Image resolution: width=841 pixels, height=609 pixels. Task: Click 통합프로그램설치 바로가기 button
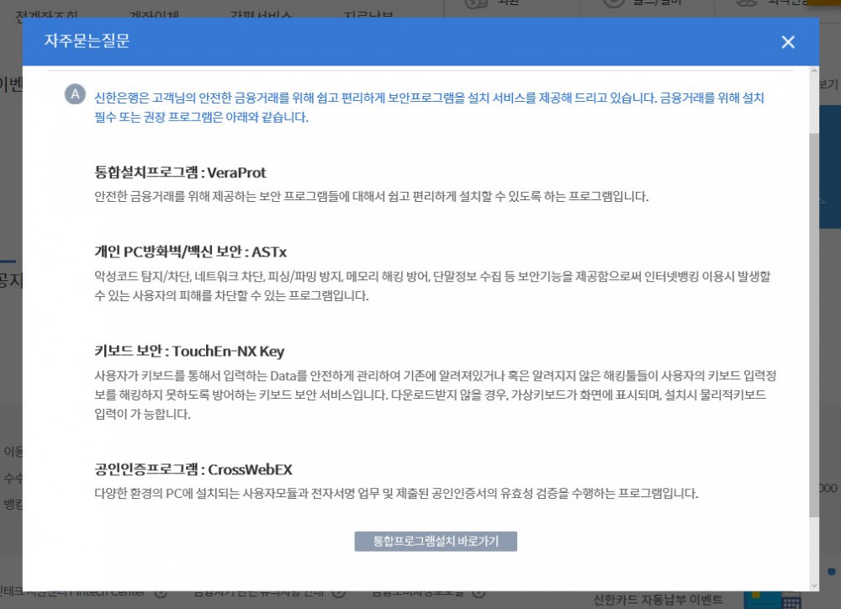(436, 541)
